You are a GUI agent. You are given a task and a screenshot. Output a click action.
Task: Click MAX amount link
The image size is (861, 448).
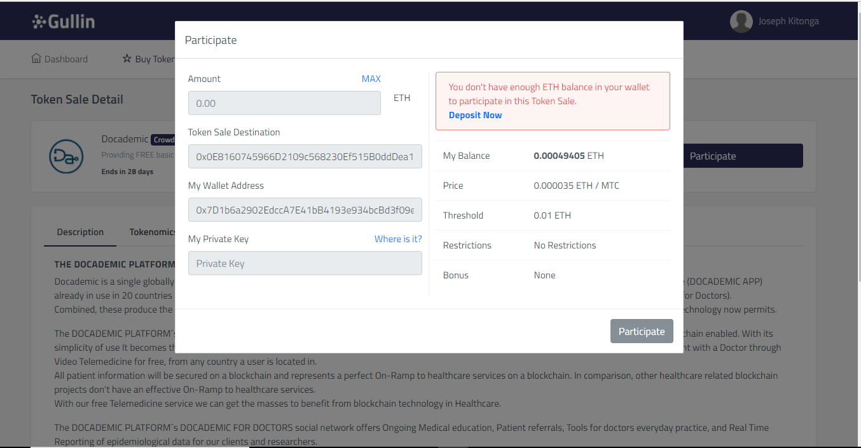point(371,79)
